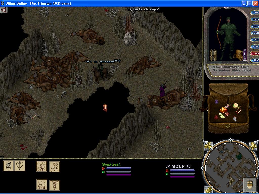Click the candle spell icon
This screenshot has height=194, width=259.
pyautogui.click(x=42, y=184)
